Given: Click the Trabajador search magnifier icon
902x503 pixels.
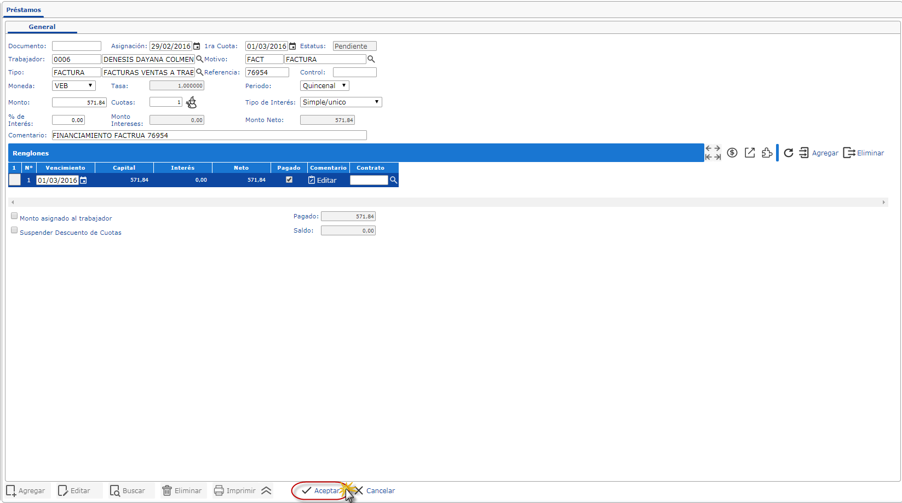Looking at the screenshot, I should click(x=200, y=59).
